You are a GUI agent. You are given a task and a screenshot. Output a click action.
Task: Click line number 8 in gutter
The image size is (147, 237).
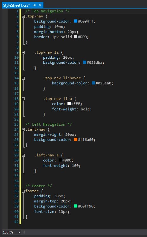[17, 47]
